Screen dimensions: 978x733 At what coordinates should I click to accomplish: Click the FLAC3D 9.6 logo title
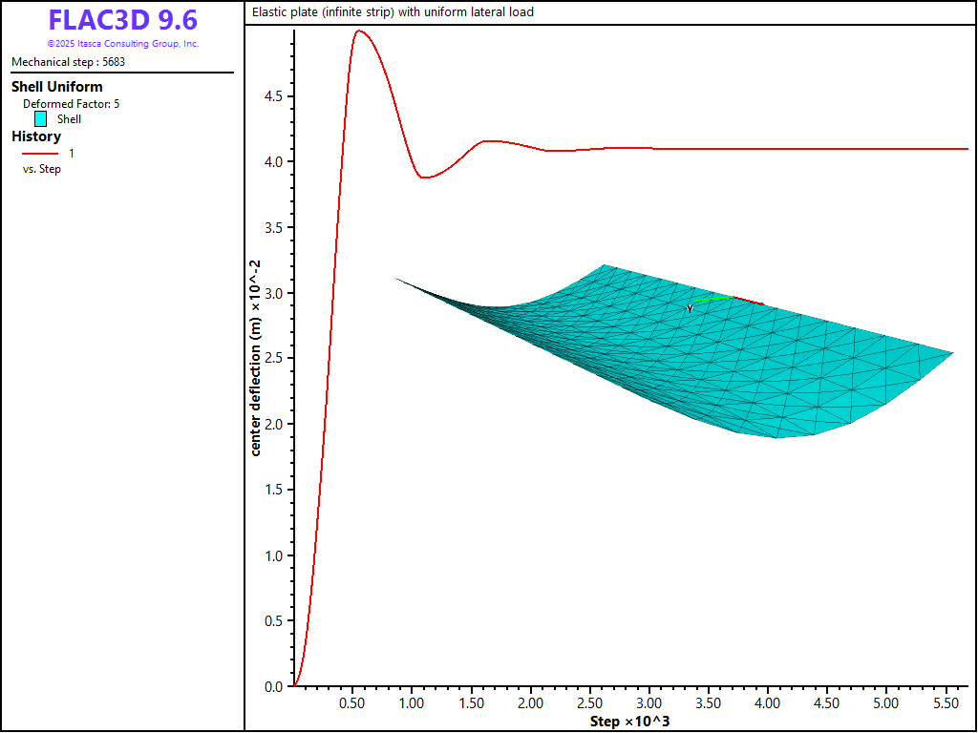pyautogui.click(x=122, y=20)
